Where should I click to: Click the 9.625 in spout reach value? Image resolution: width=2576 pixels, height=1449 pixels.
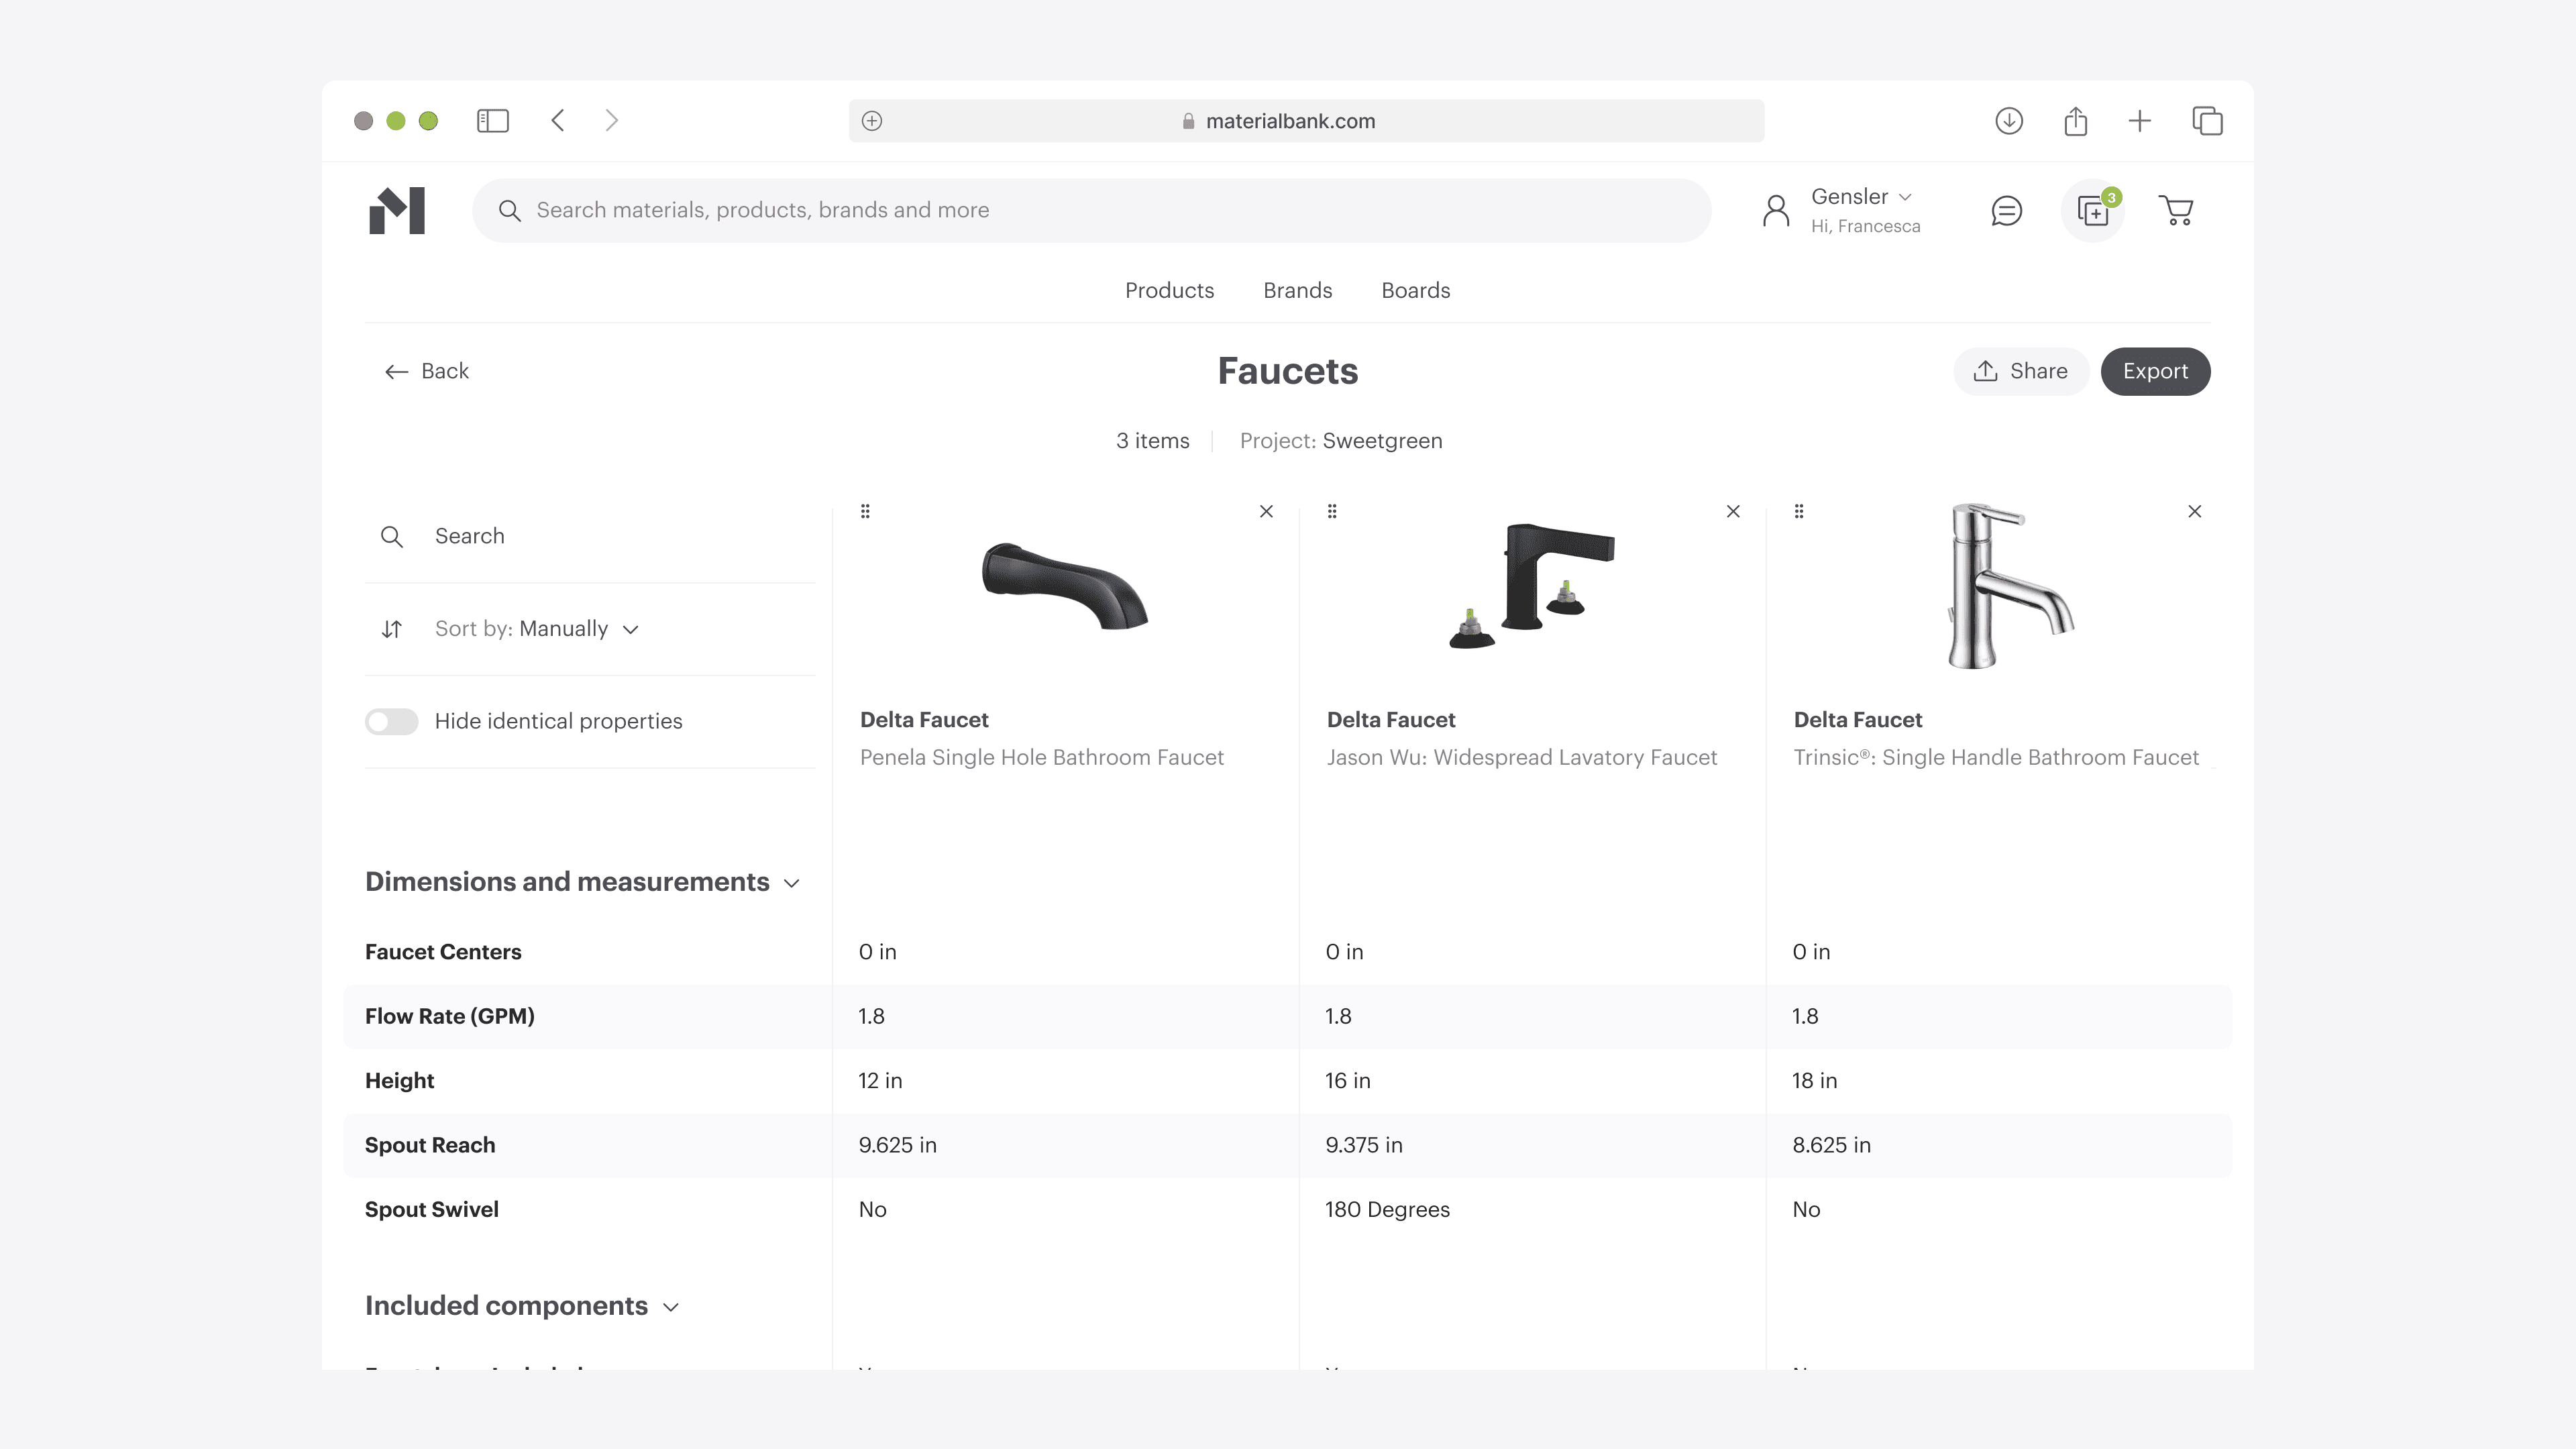(897, 1145)
